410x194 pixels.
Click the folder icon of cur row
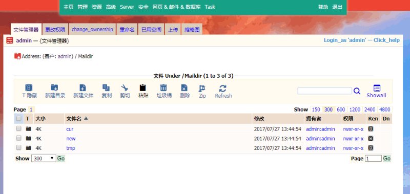pos(29,128)
